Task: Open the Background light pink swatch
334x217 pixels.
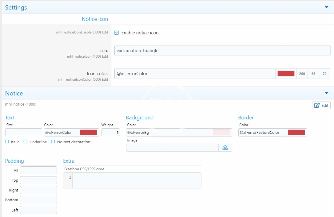Action: (x=221, y=132)
